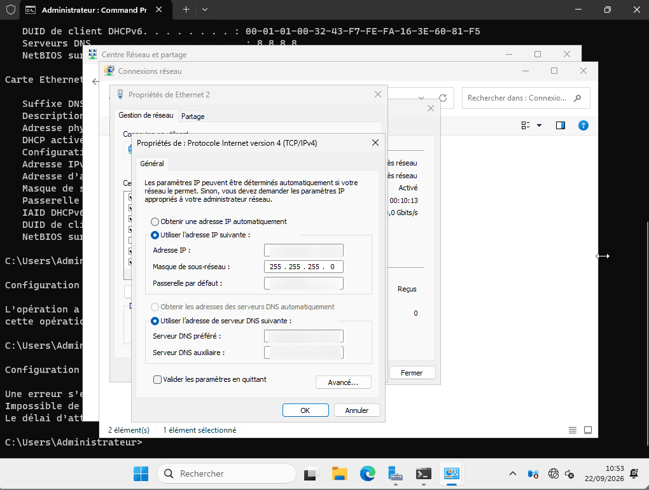Confirm TCP/IPv4 properties with OK
The image size is (649, 490).
click(305, 410)
